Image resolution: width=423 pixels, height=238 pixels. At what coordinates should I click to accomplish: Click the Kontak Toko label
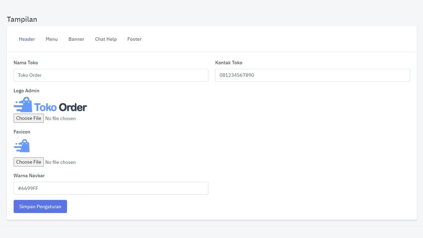[x=229, y=62]
